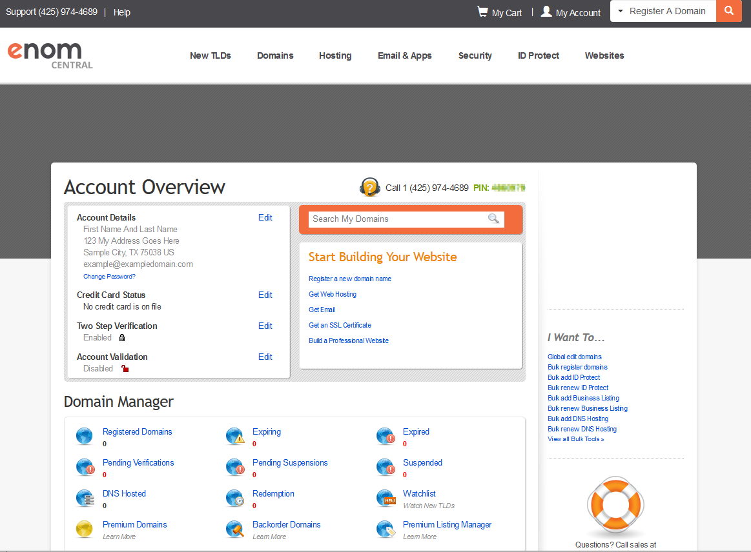The height and width of the screenshot is (552, 751).
Task: Open Global edit domains link
Action: coord(574,357)
